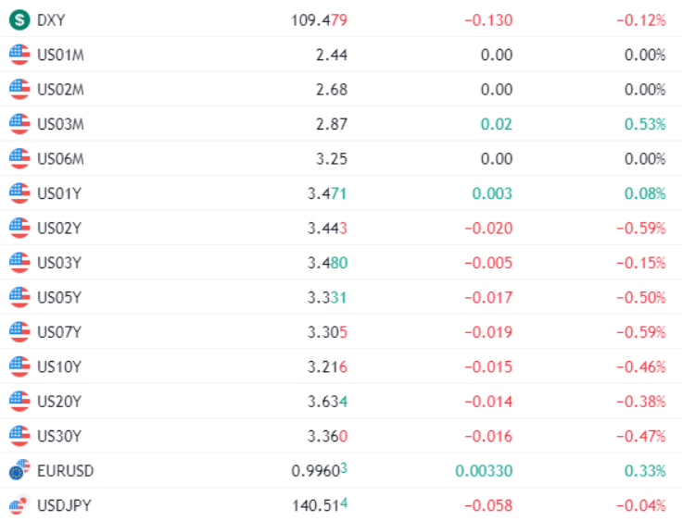Viewport: 683px width, 521px height.
Task: Click the US flag icon beside US02Y
Action: pos(19,228)
